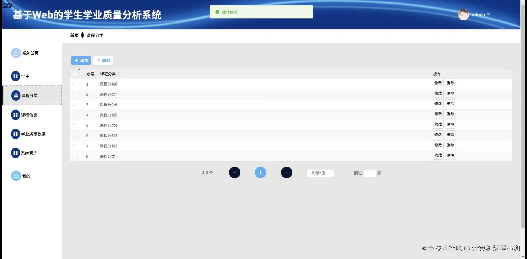Open the 课程信息 sidebar icon
Image resolution: width=527 pixels, height=259 pixels.
pos(15,115)
